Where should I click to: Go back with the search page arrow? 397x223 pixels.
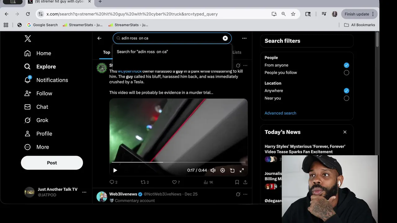[x=99, y=38]
